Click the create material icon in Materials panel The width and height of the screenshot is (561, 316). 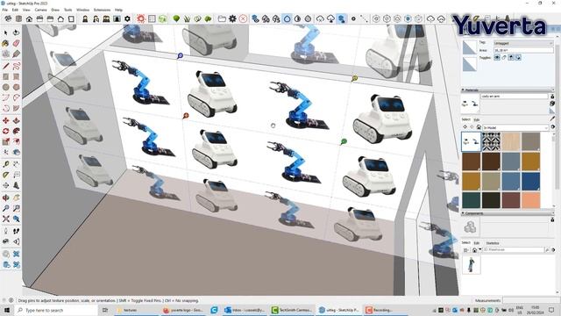pyautogui.click(x=552, y=104)
